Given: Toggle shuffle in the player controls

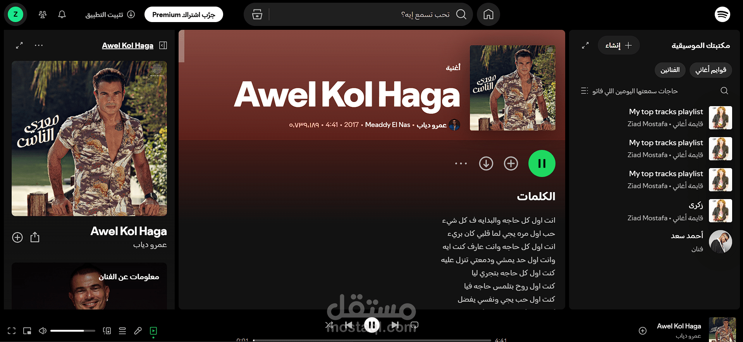Looking at the screenshot, I should tap(329, 325).
